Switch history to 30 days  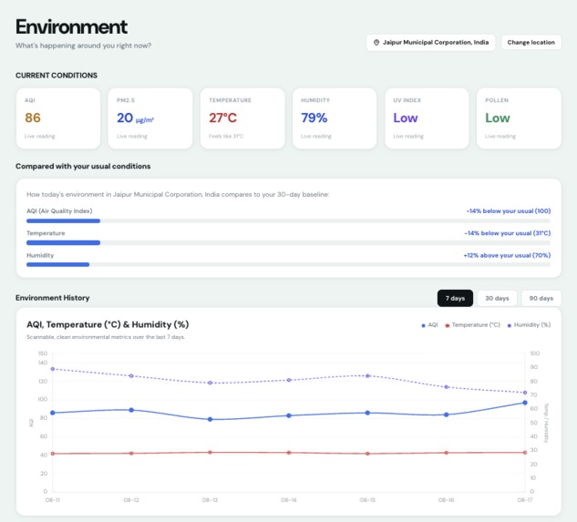point(497,298)
